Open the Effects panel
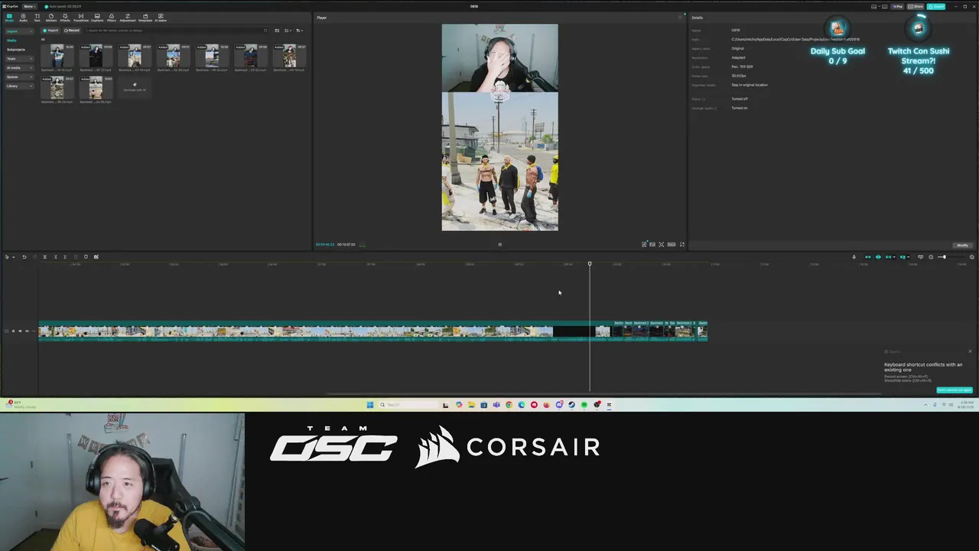This screenshot has width=979, height=551. coord(65,18)
